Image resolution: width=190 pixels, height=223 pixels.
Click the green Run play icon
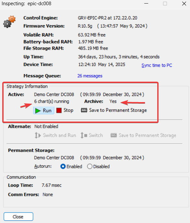(38, 111)
